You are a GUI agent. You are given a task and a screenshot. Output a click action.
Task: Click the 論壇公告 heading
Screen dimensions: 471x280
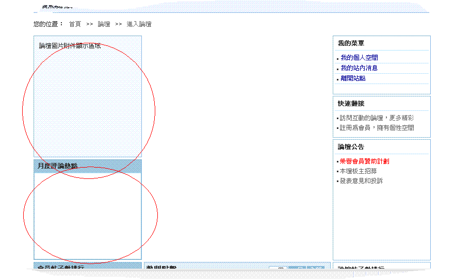tap(351, 147)
